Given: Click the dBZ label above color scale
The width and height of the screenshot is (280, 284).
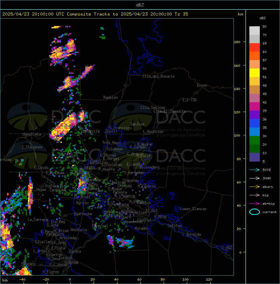Looking at the screenshot, I should [x=262, y=18].
